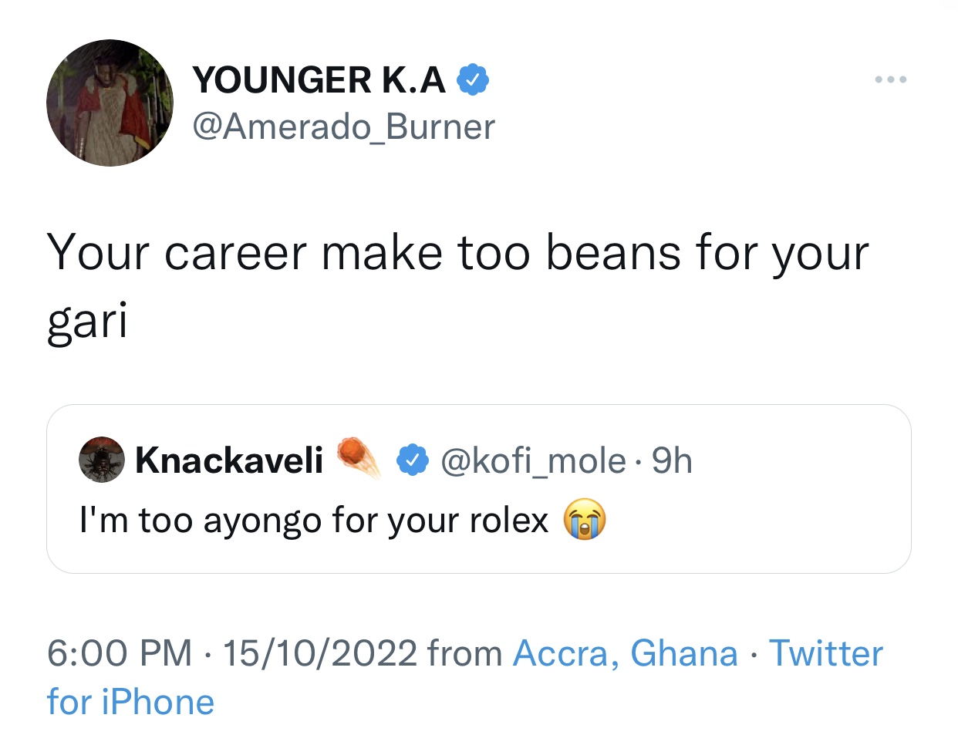Open the Accra, Ghana location link
This screenshot has width=958, height=735.
tap(626, 652)
